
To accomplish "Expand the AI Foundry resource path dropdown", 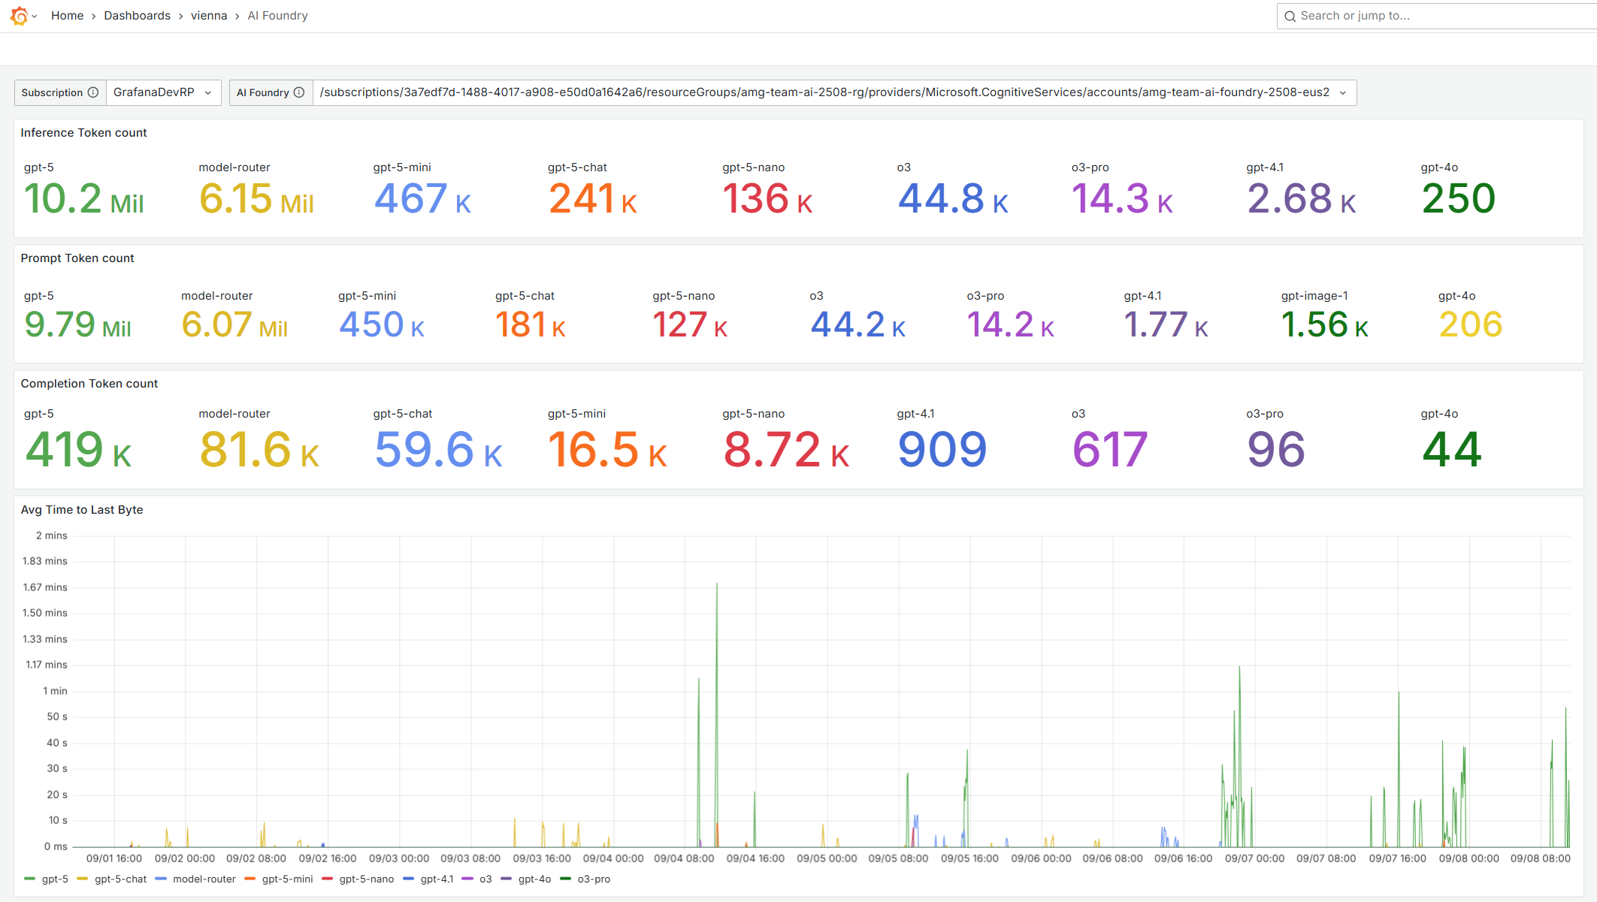I will pyautogui.click(x=1343, y=92).
